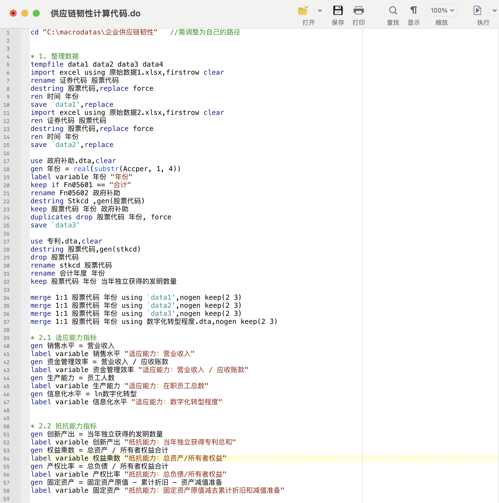This screenshot has height=503, width=499.
Task: Expand the arrow beside the Open icon
Action: pyautogui.click(x=320, y=11)
